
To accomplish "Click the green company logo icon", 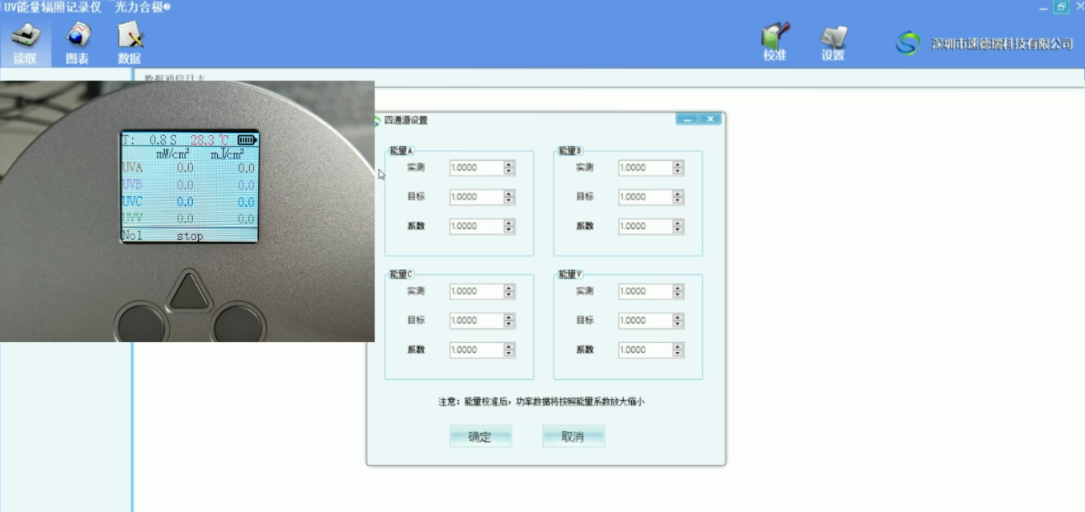I will [908, 44].
